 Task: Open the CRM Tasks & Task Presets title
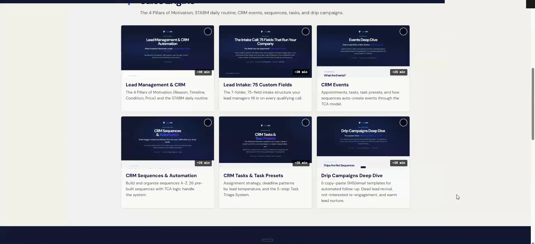253,176
